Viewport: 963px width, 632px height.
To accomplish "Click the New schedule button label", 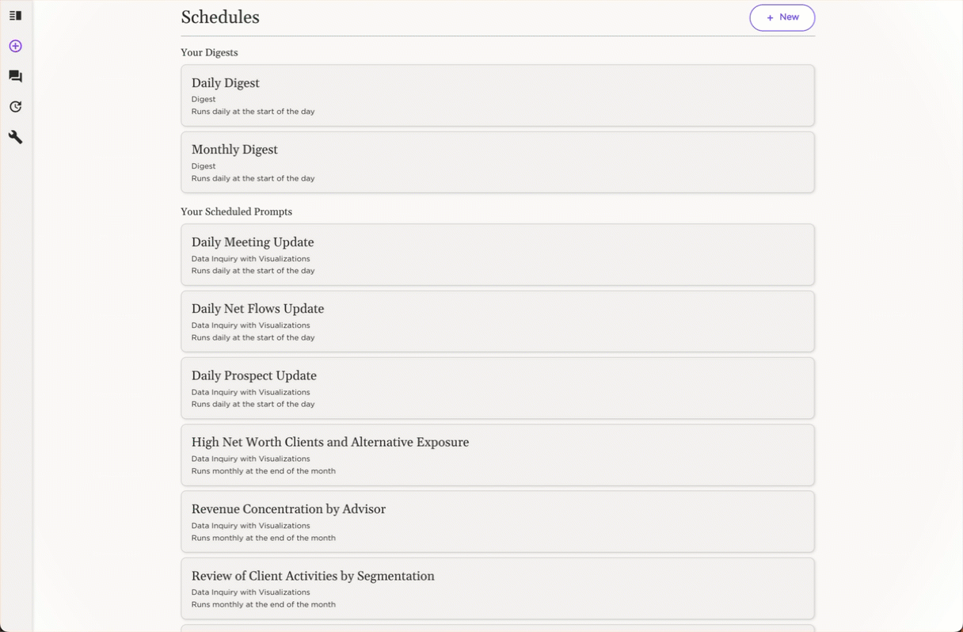I will [x=789, y=17].
